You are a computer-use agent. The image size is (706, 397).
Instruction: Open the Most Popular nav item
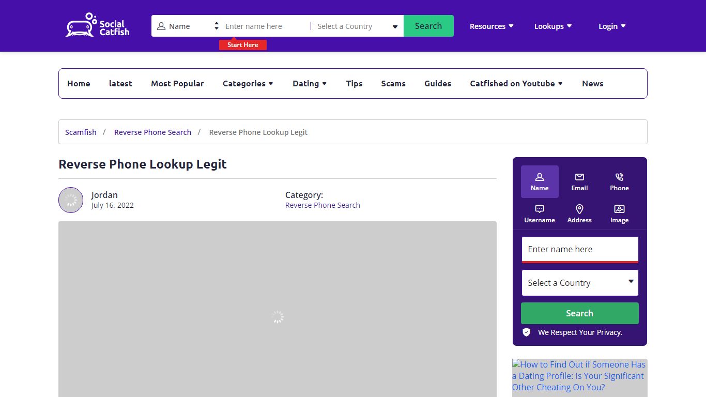[x=177, y=83]
